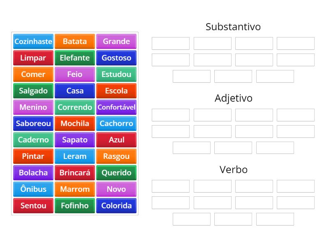Choose the word "Azul"
Image resolution: width=329 pixels, height=247 pixels.
[x=116, y=140]
